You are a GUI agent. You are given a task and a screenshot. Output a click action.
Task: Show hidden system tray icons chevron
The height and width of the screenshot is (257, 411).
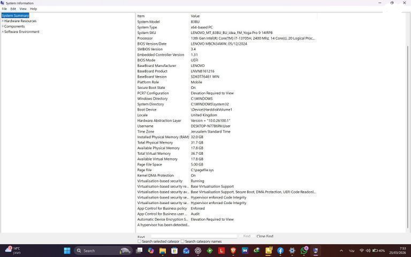click(341, 251)
